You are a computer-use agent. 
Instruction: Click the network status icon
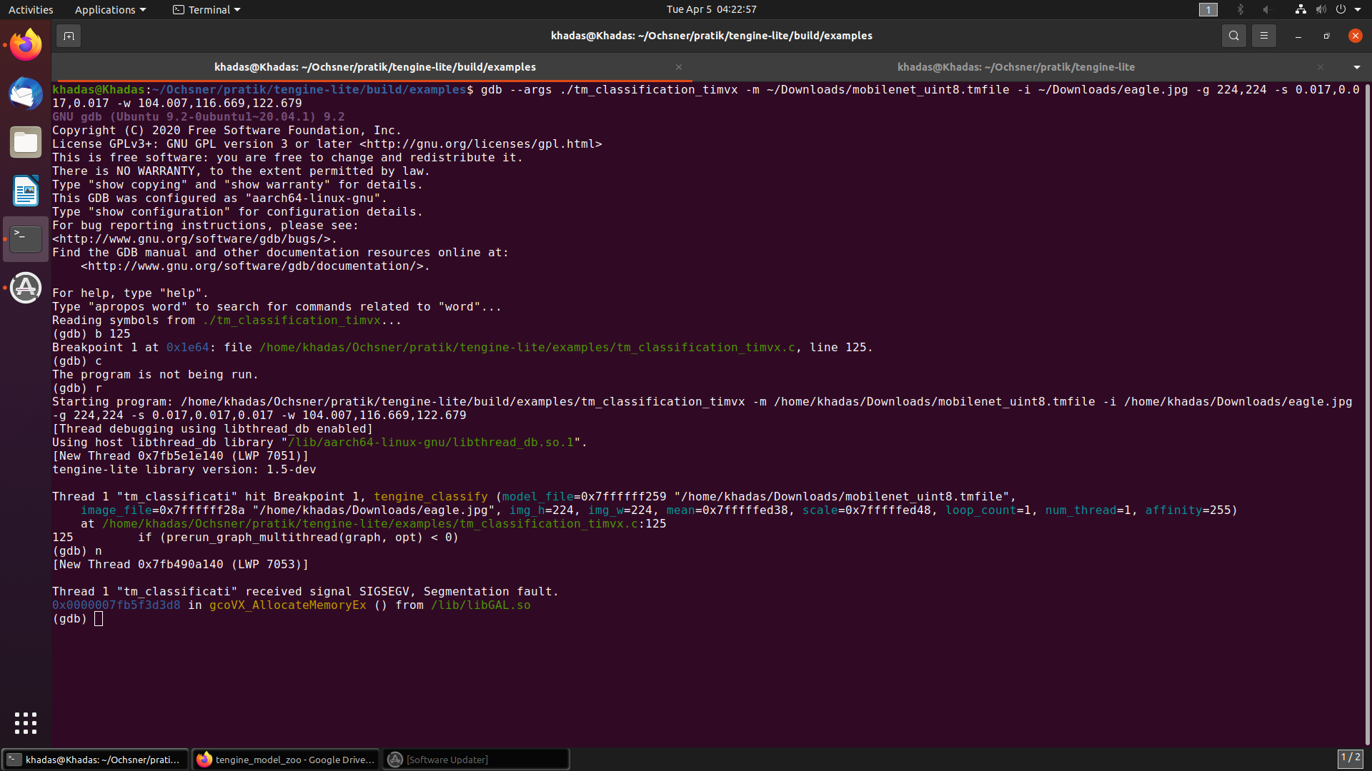tap(1299, 9)
